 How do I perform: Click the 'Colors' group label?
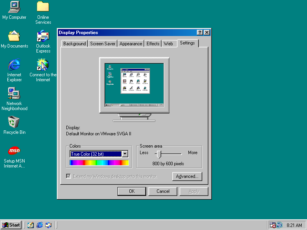[75, 146]
